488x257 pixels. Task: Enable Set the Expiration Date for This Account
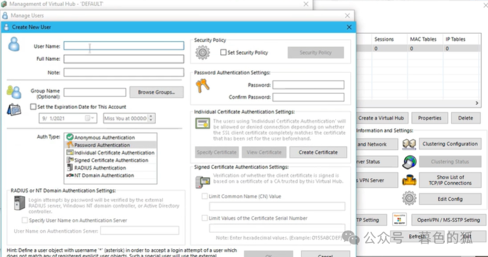pos(34,107)
